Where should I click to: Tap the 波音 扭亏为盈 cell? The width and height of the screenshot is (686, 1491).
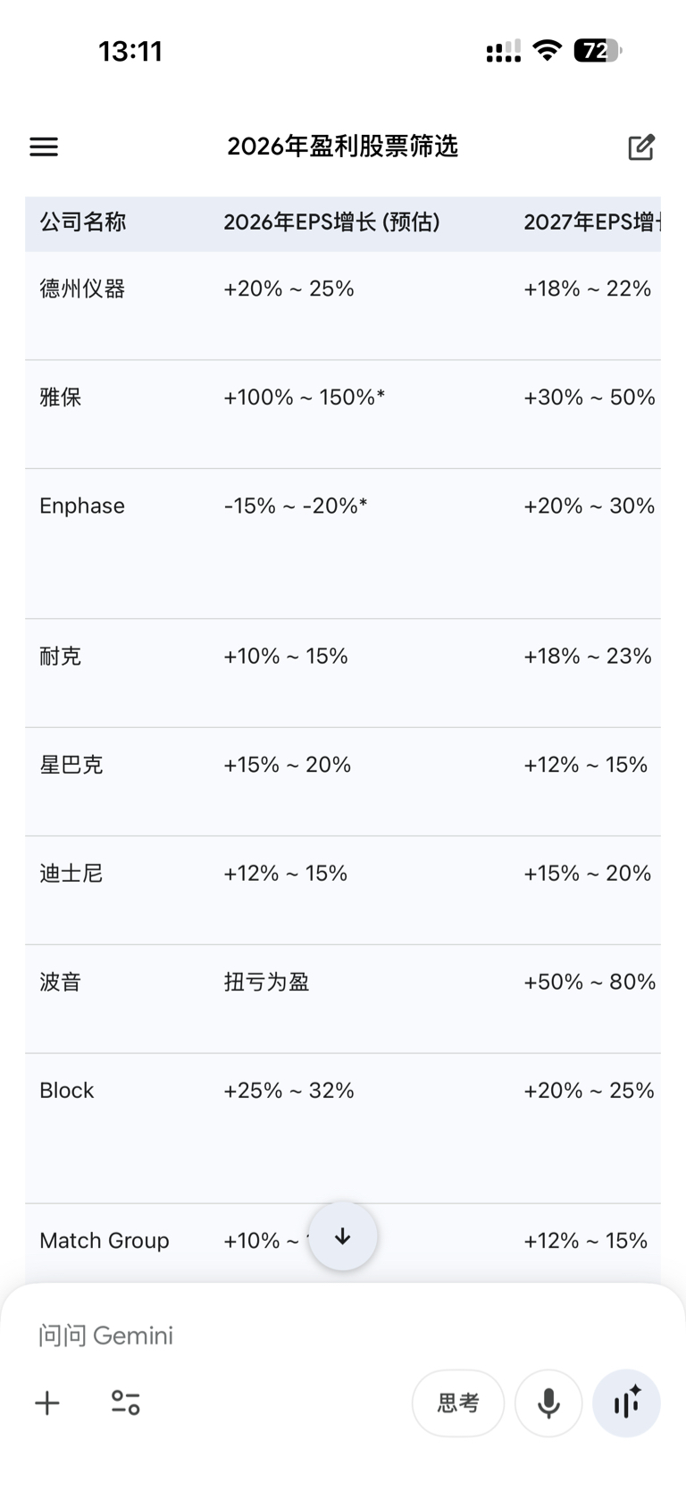266,983
